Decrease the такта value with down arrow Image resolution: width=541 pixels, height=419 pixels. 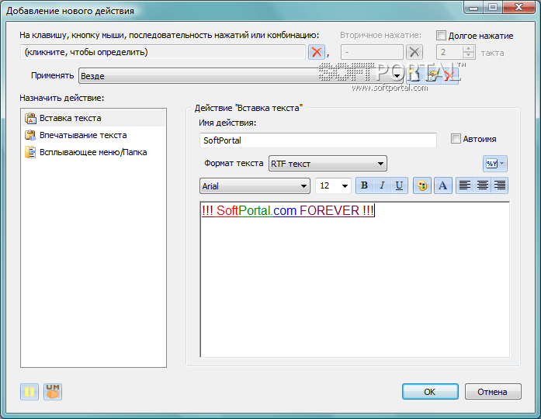click(469, 56)
